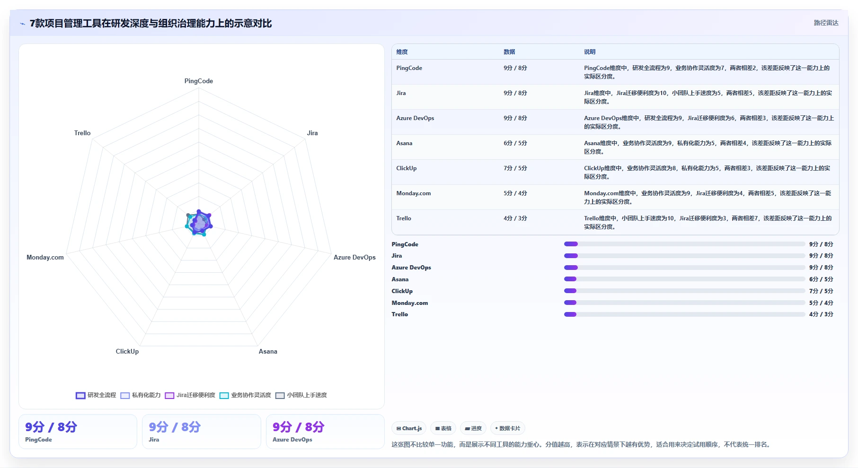Select Jira in the table's first column

tap(401, 93)
